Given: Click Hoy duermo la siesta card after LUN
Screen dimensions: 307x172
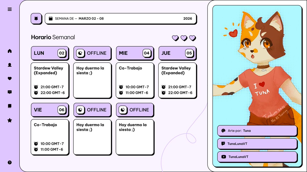Looking at the screenshot, I should click(x=92, y=80).
